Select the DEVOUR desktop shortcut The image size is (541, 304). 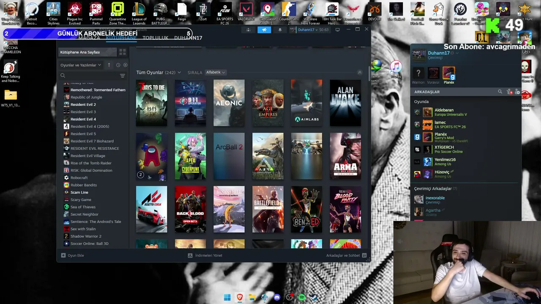click(x=374, y=12)
